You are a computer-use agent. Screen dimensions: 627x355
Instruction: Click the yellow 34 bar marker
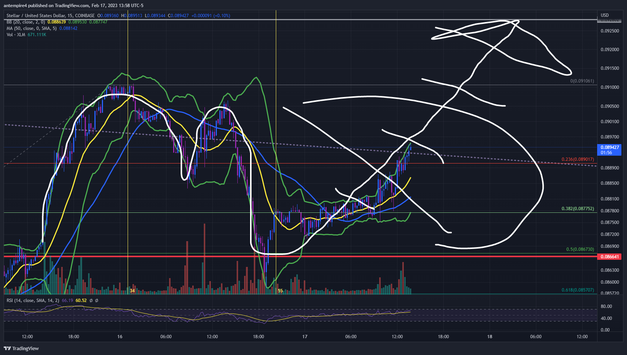[132, 291]
